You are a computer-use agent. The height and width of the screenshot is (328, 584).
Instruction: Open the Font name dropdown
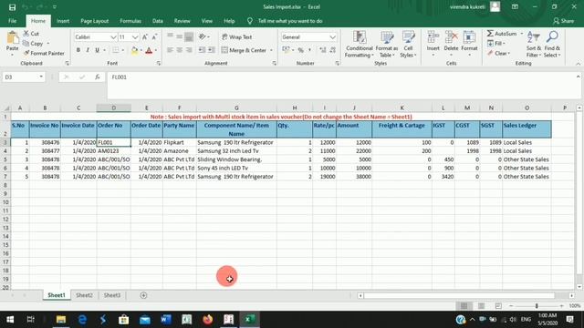coord(113,37)
